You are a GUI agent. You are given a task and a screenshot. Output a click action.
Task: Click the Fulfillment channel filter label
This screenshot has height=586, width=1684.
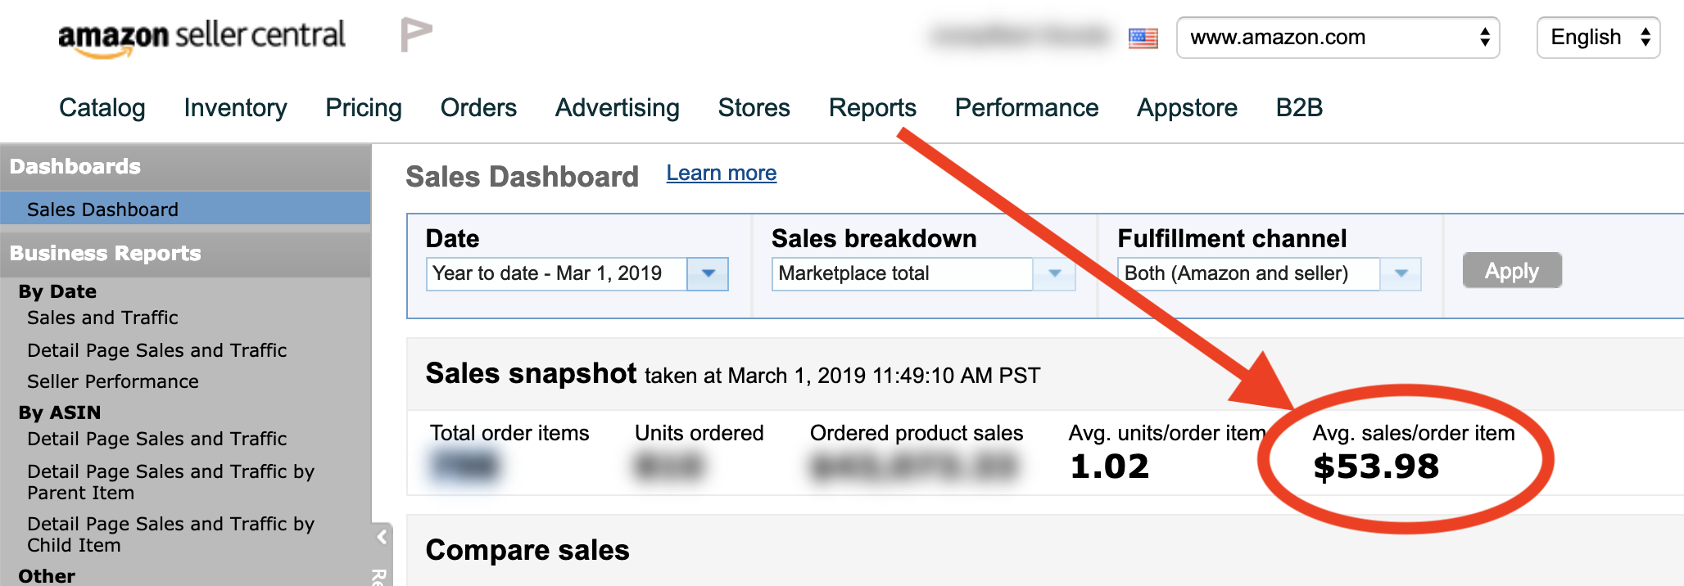1232,238
